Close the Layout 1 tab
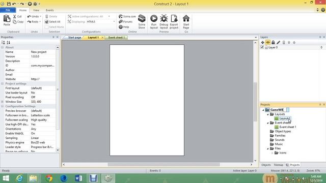Screen dimensions: 326x183 102,38
